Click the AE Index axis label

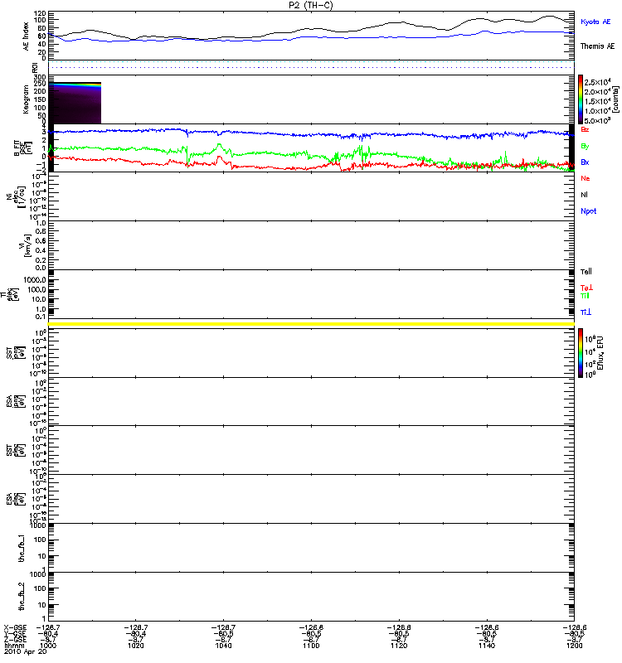(27, 36)
